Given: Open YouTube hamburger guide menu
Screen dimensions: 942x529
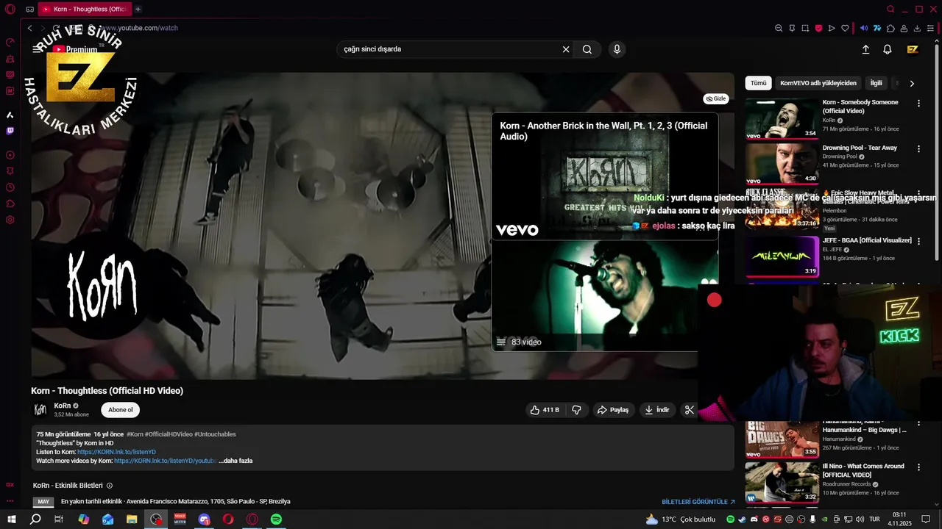Looking at the screenshot, I should (38, 49).
